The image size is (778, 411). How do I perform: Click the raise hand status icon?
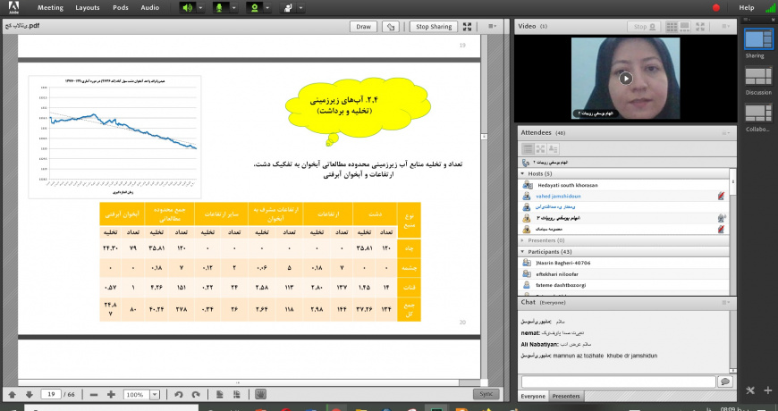(288, 8)
